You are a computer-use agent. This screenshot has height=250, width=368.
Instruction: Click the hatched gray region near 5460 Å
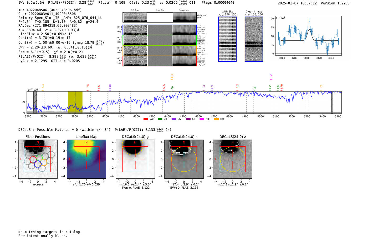click(332, 102)
